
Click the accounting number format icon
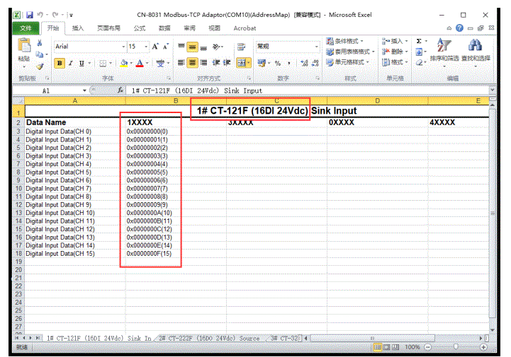tap(262, 63)
